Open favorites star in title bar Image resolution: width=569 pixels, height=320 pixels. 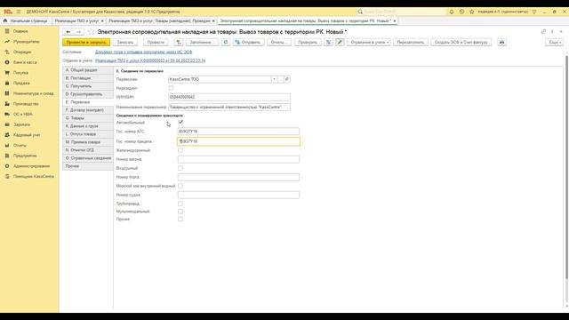(x=472, y=12)
